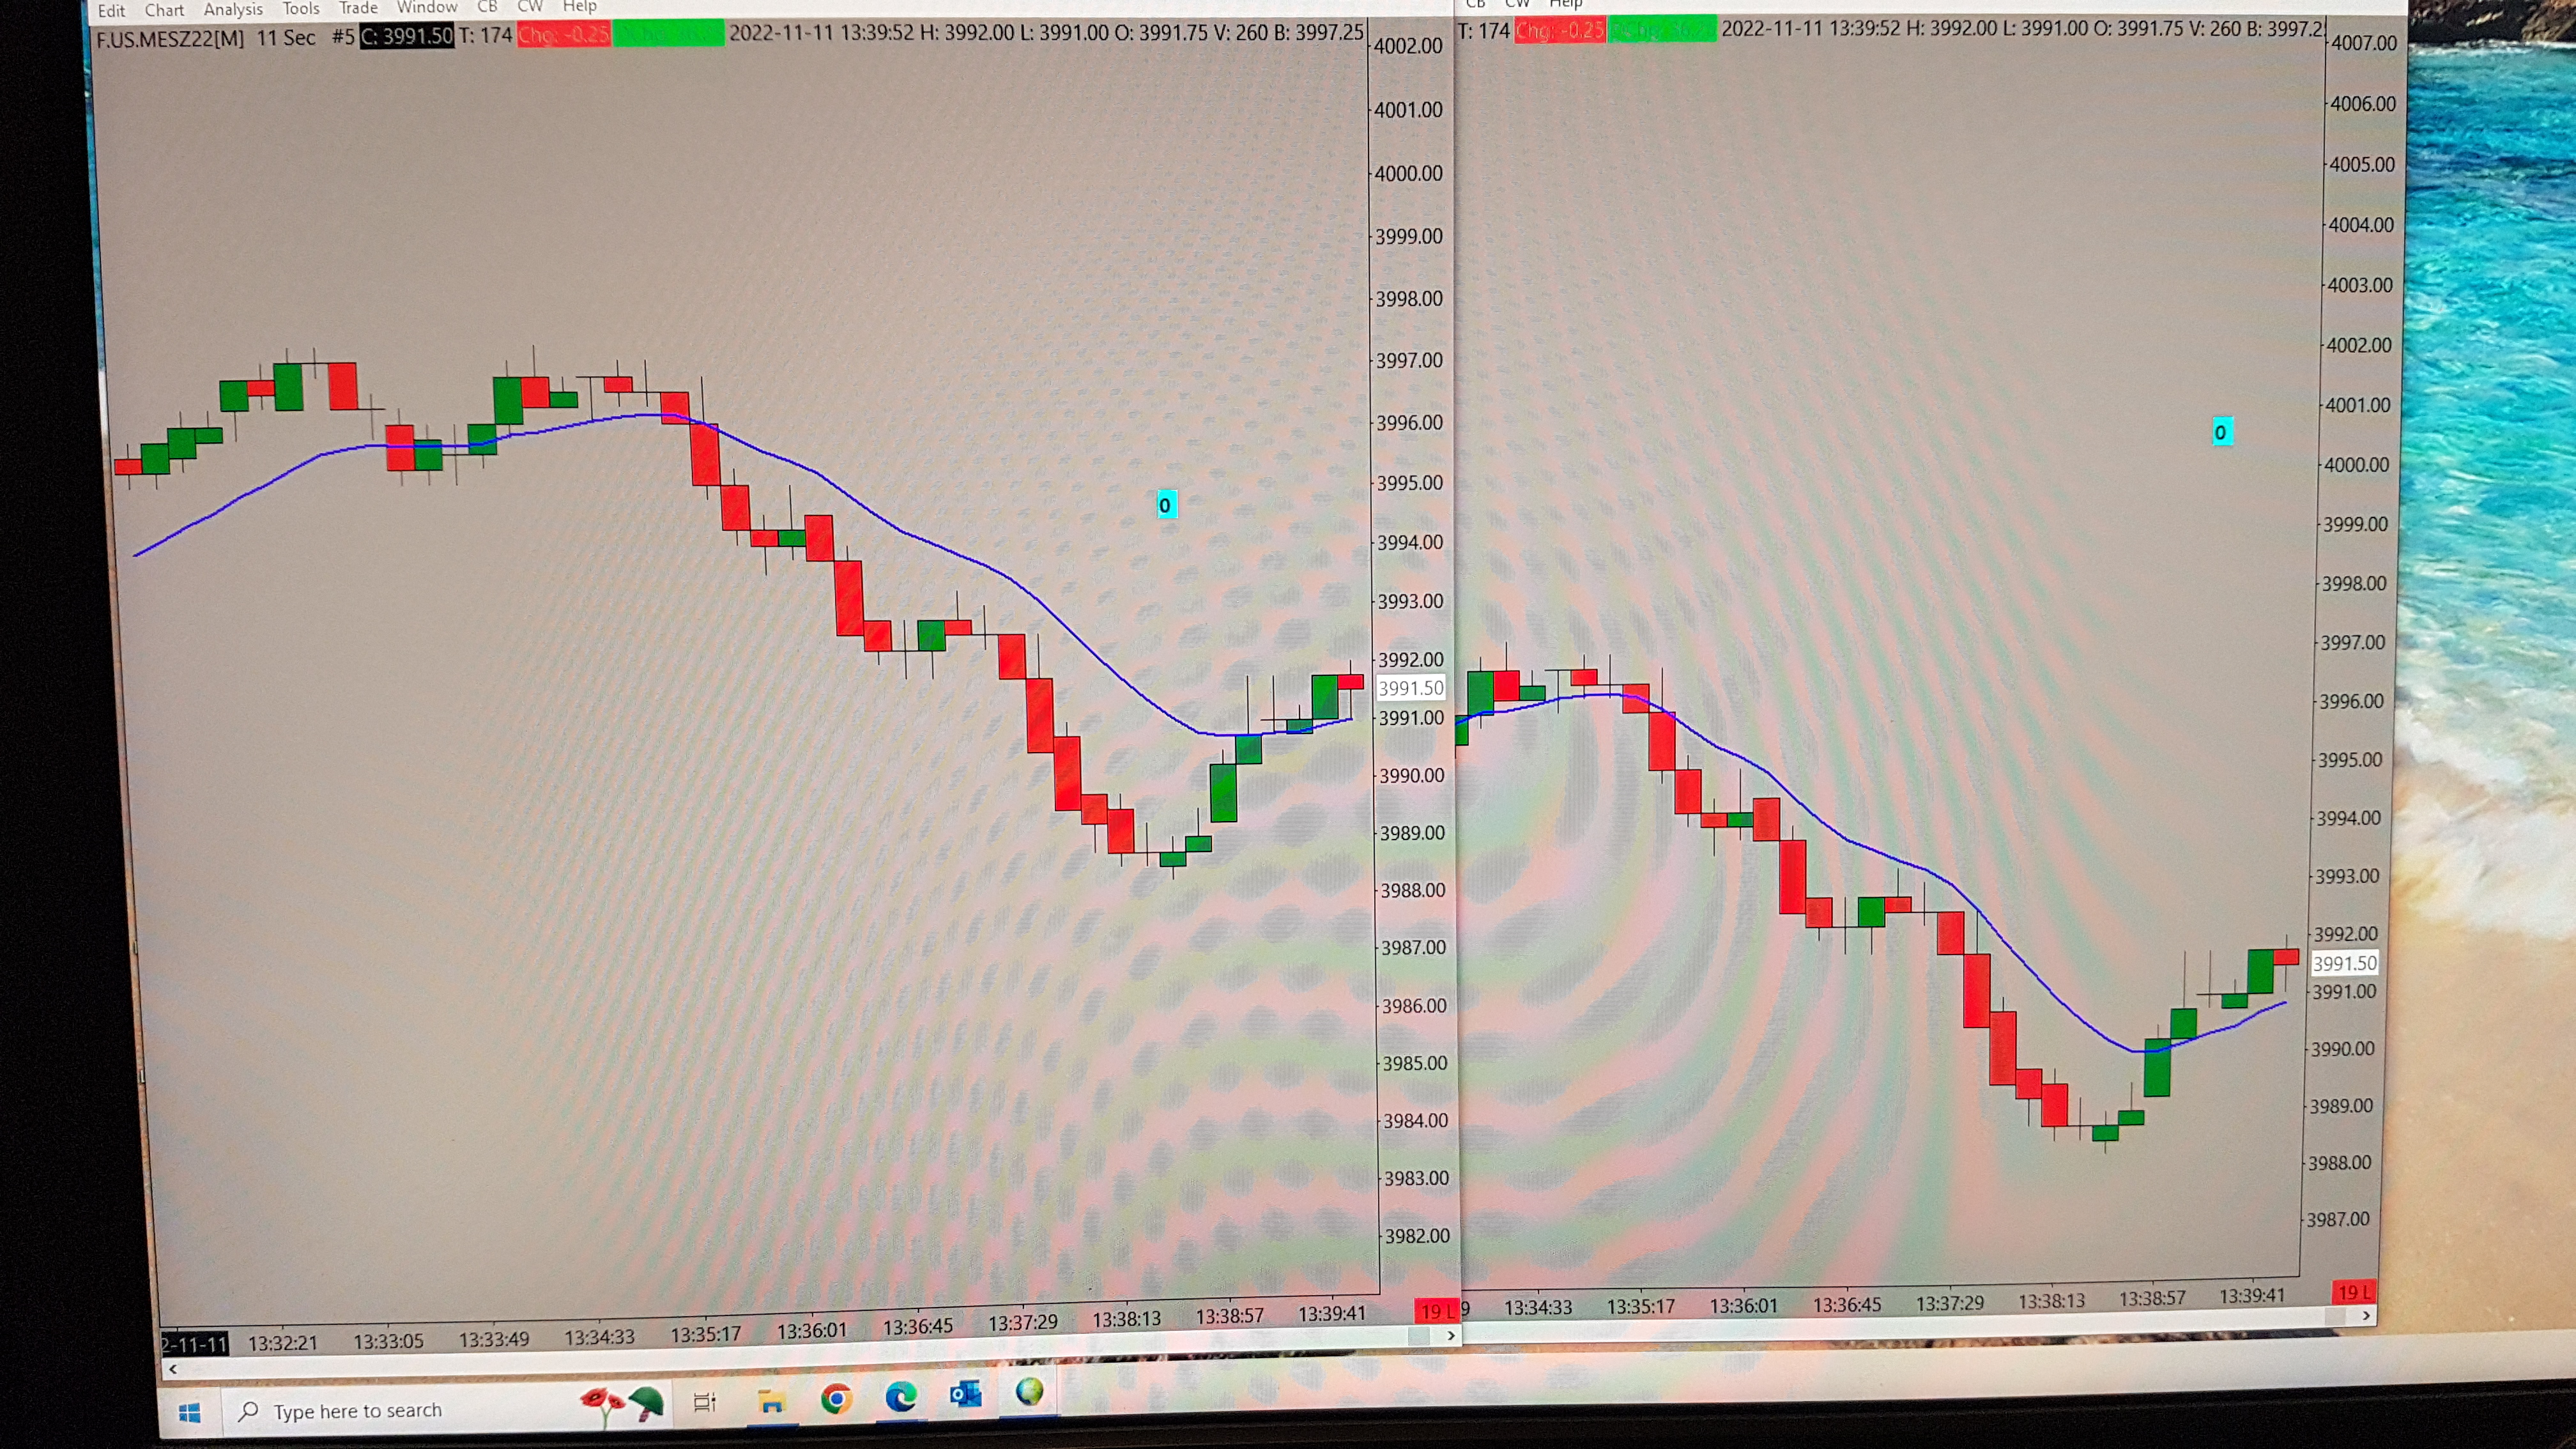Open Outlook from taskbar
The width and height of the screenshot is (2576, 1449).
965,1395
